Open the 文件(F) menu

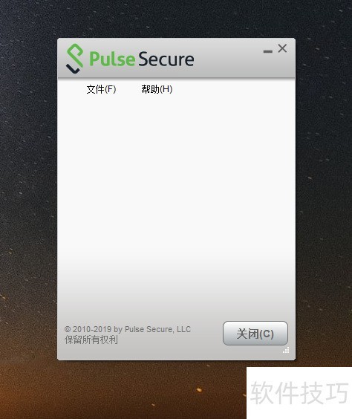101,89
